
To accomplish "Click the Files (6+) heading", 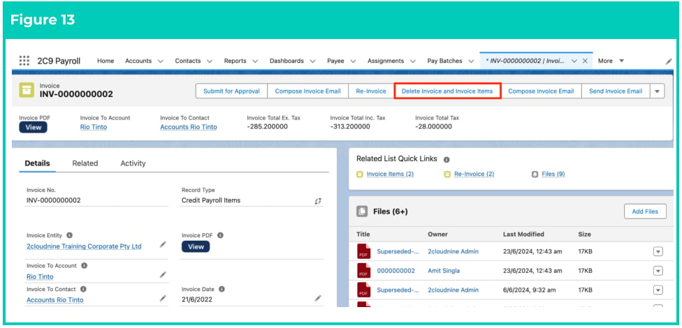I will pyautogui.click(x=390, y=211).
